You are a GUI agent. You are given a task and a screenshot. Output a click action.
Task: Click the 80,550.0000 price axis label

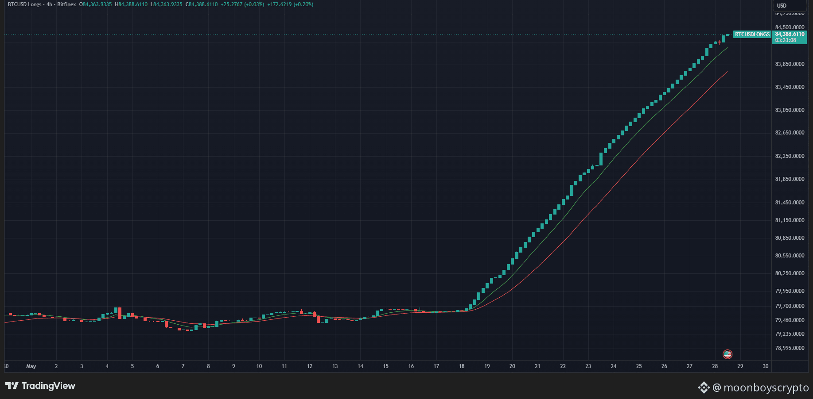pos(790,256)
